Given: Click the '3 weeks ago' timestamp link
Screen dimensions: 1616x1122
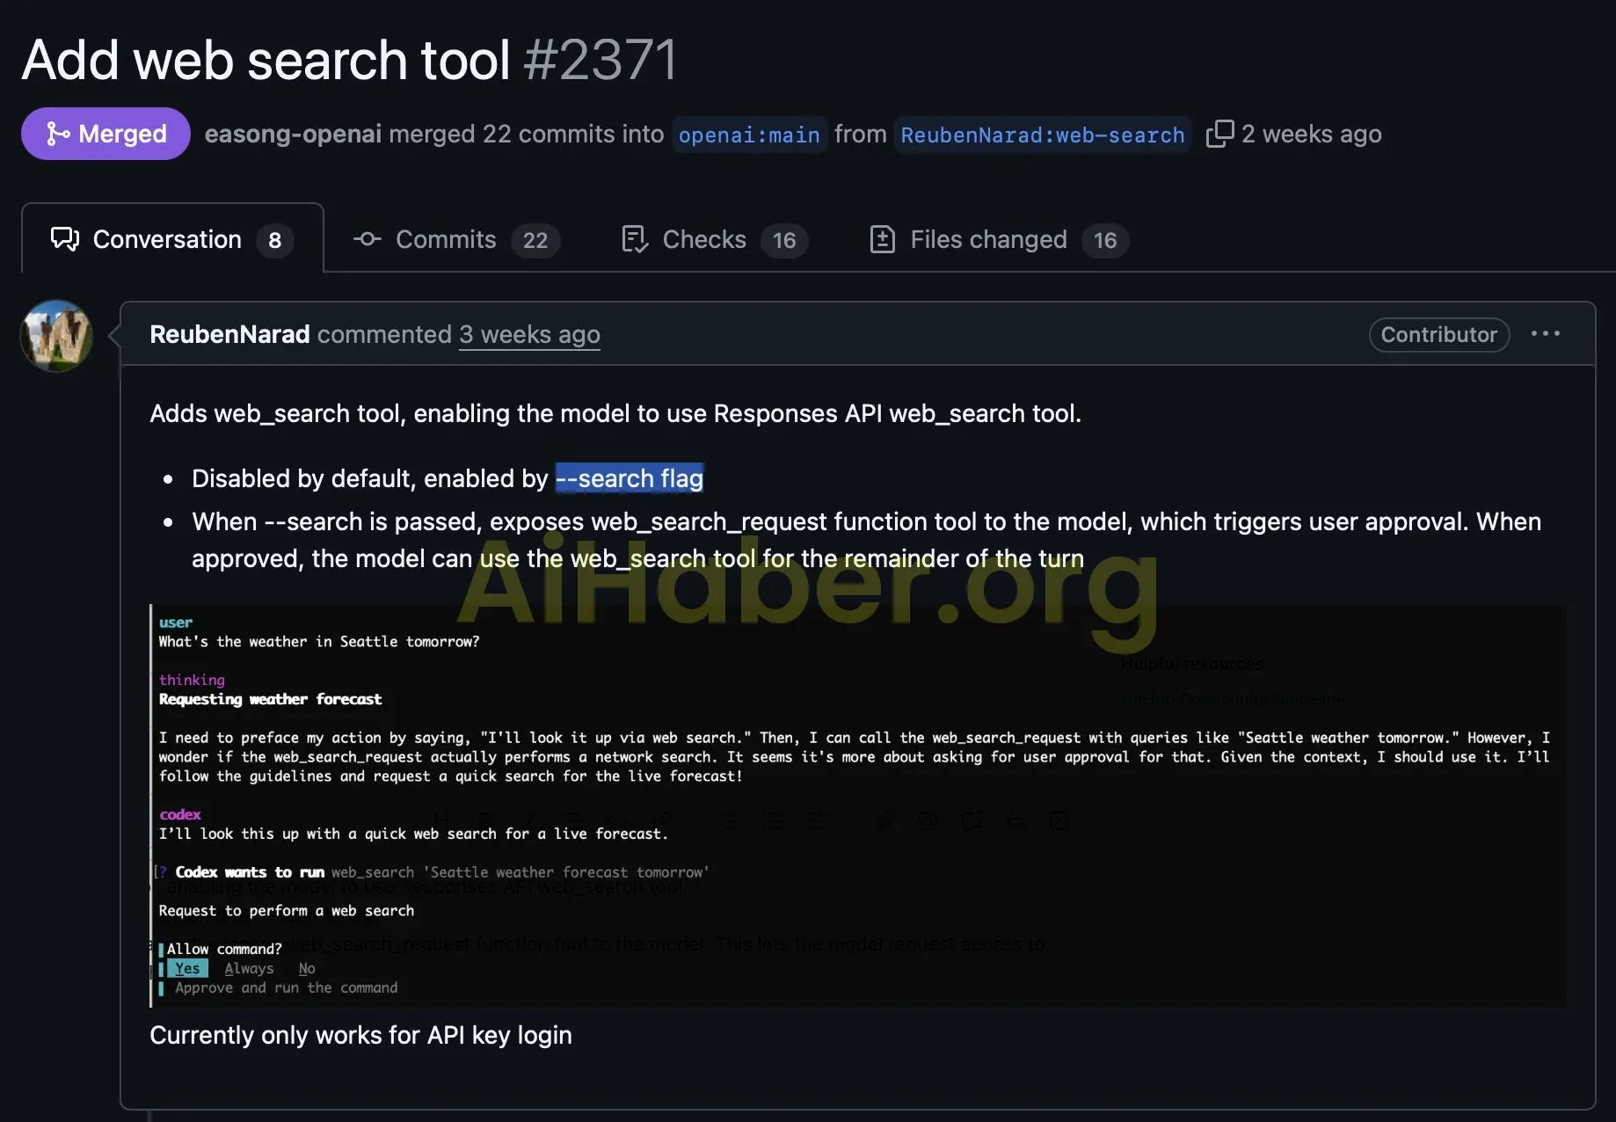Looking at the screenshot, I should (529, 334).
